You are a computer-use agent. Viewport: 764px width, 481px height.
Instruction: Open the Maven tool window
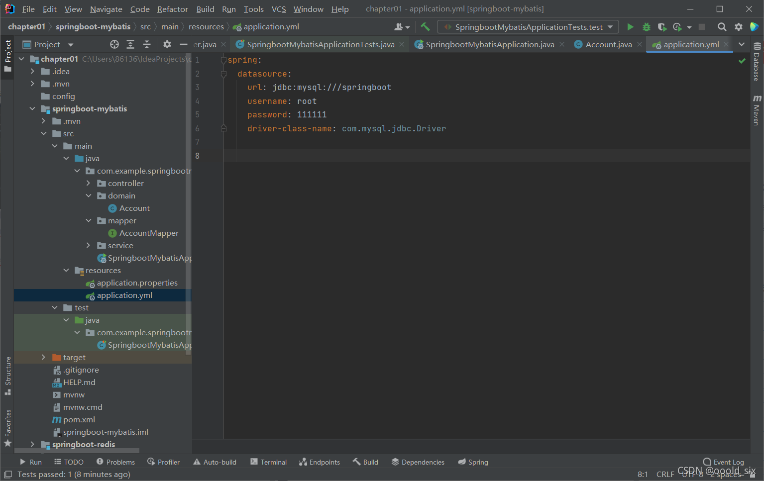point(757,110)
